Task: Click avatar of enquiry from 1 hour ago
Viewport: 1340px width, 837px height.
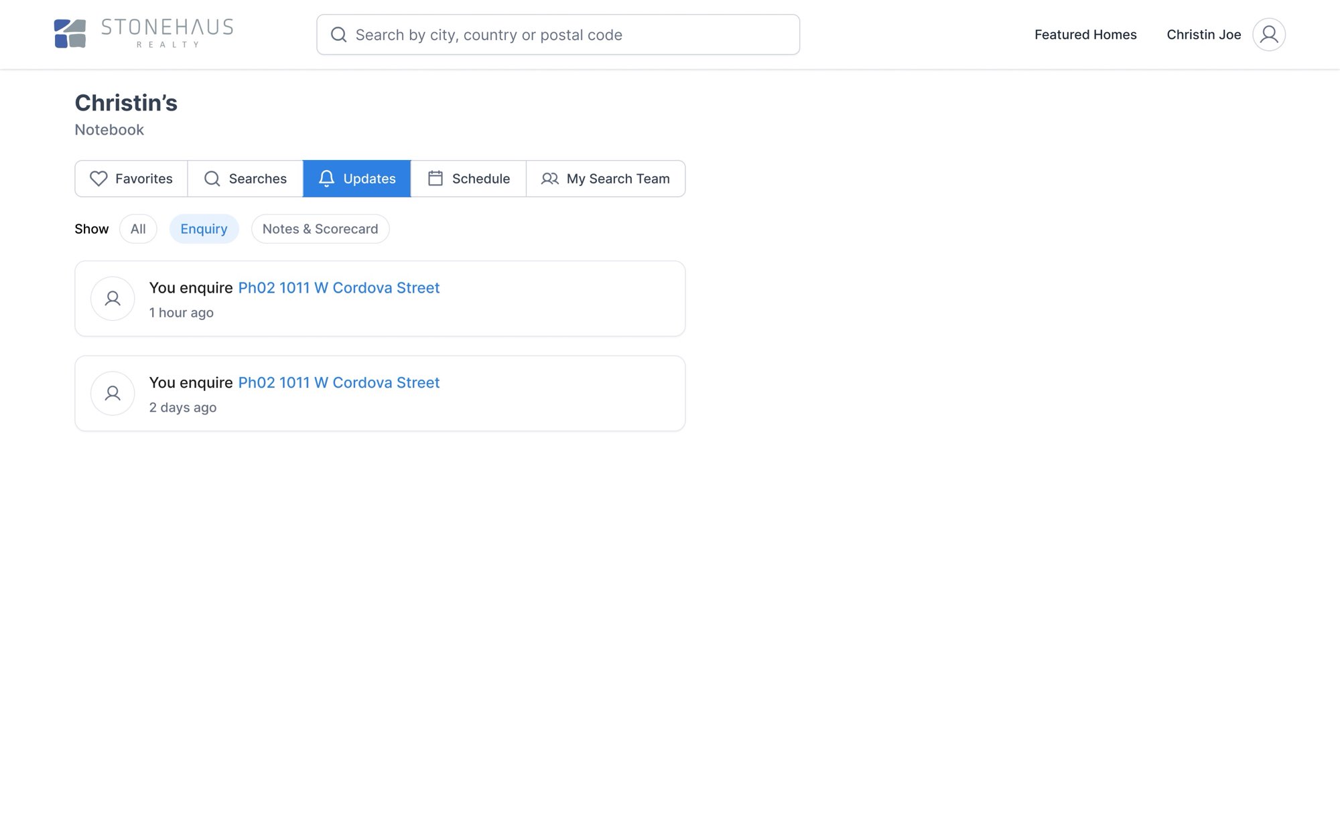Action: pyautogui.click(x=113, y=299)
